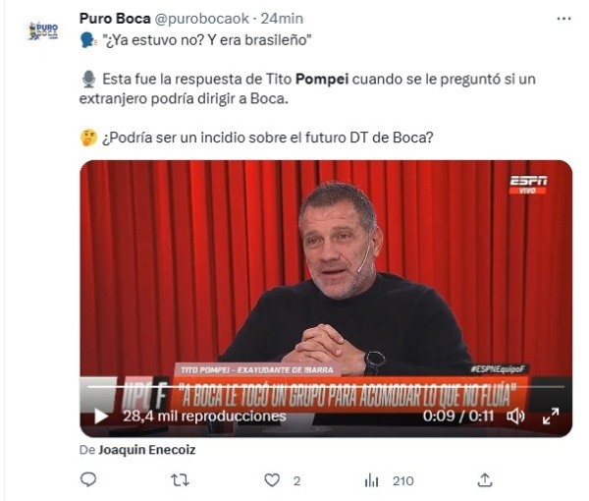Seek along the video progress bar
Image resolution: width=589 pixels, height=501 pixels.
pyautogui.click(x=326, y=386)
